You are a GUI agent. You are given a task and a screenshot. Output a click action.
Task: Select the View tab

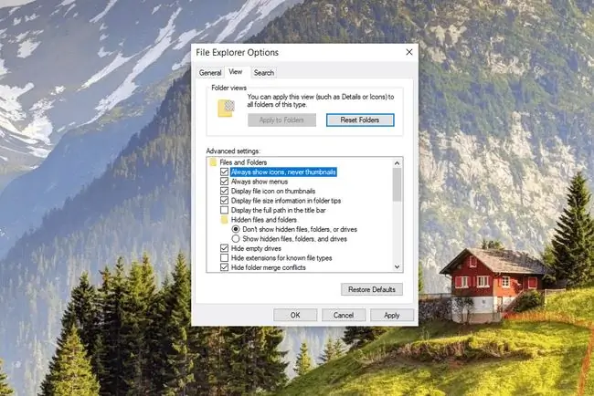click(235, 72)
